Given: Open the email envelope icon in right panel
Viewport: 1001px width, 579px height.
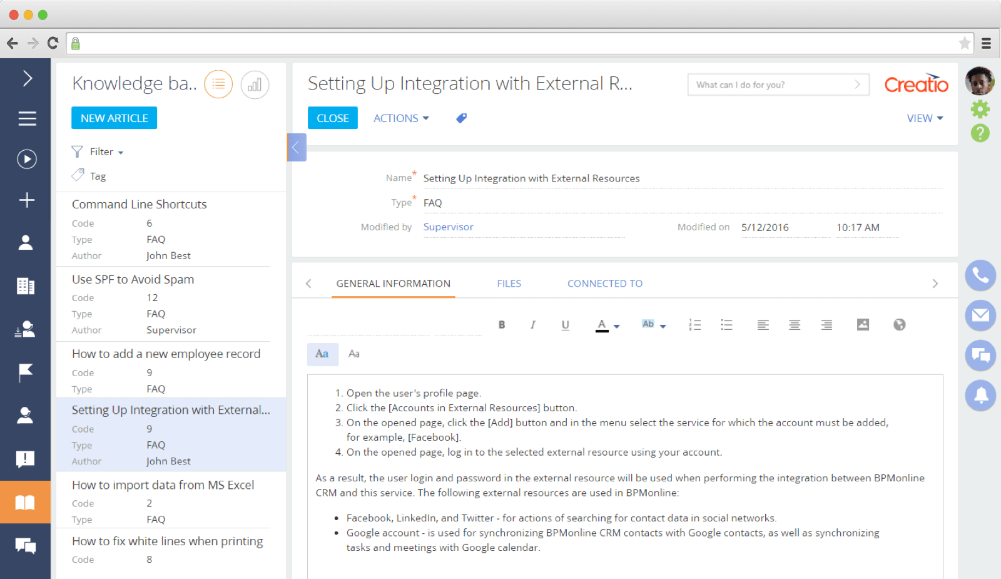Looking at the screenshot, I should pos(980,315).
